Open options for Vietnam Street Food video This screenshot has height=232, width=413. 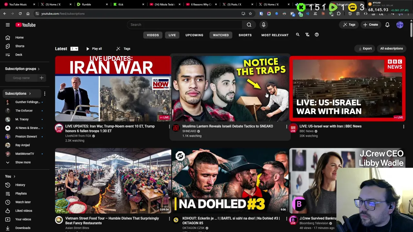pos(169,219)
